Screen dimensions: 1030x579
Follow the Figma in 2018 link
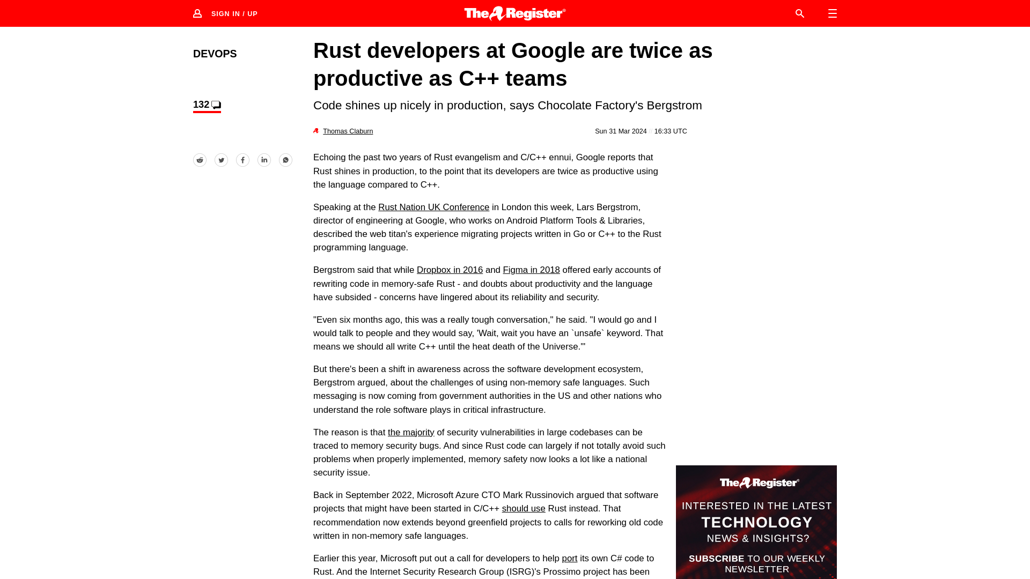[531, 270]
